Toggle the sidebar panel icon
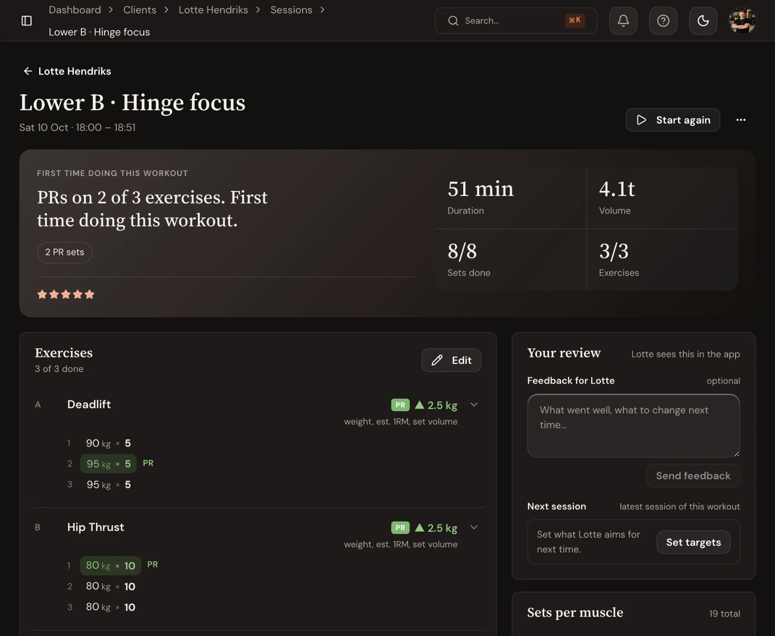The height and width of the screenshot is (636, 775). pyautogui.click(x=27, y=21)
